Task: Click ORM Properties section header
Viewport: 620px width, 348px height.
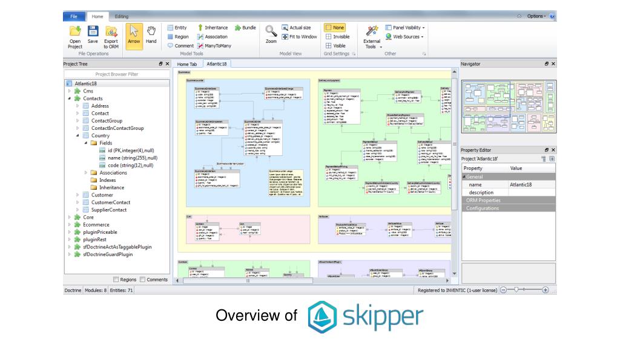Action: [x=509, y=201]
